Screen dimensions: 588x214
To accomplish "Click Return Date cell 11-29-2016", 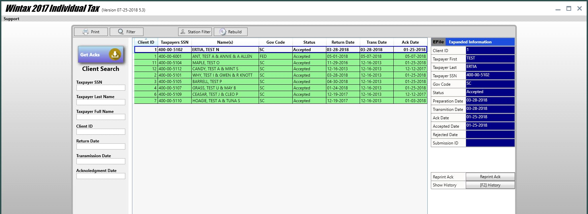I will tap(343, 63).
